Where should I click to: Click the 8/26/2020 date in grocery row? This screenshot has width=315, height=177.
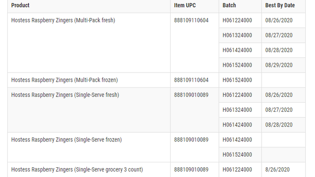pos(278,170)
